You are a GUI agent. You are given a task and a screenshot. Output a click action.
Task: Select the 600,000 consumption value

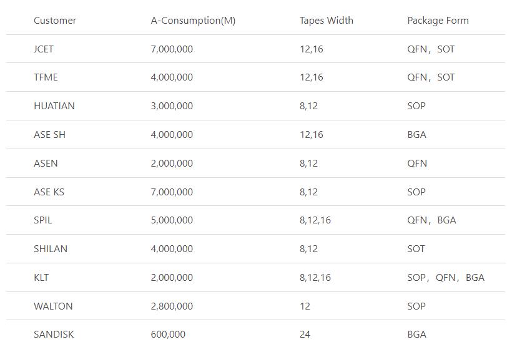pos(168,335)
